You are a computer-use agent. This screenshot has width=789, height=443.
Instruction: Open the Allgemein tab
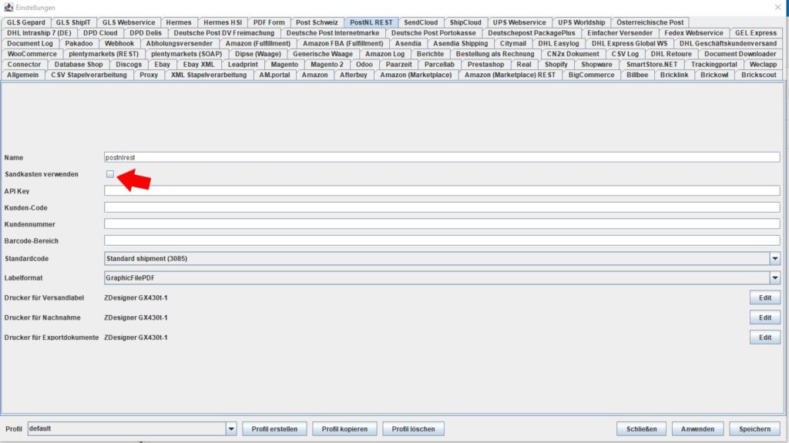22,76
